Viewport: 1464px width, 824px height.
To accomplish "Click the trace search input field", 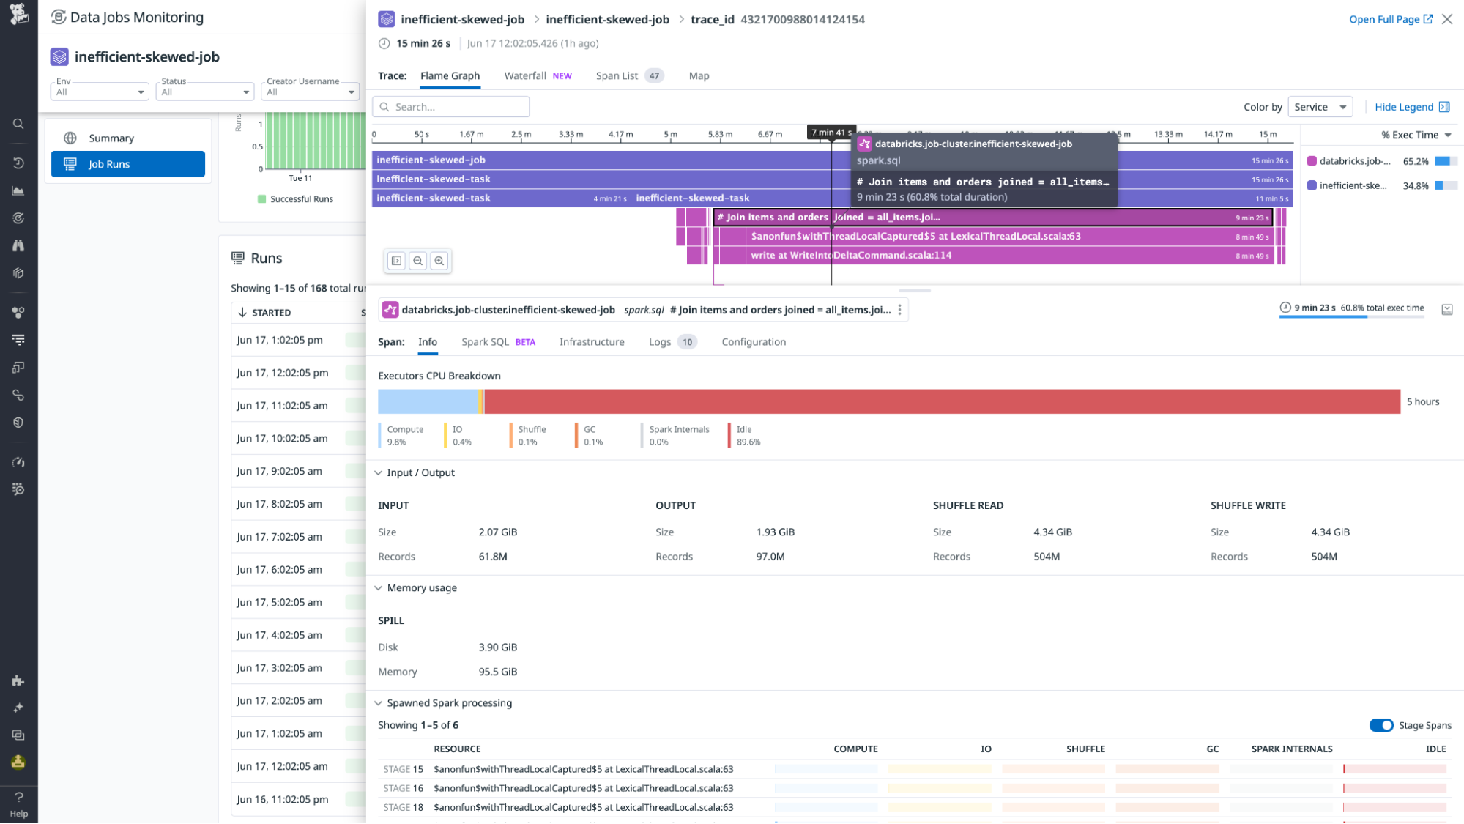I will 450,106.
